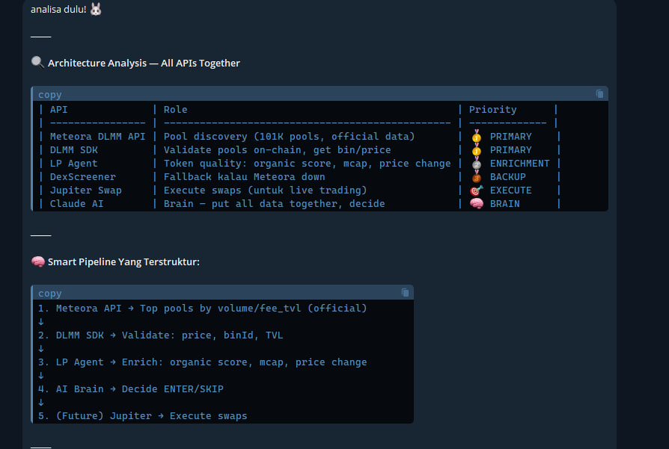Viewport: 669px width, 449px height.
Task: Click the 'BACKUP' priority label
Action: [x=507, y=177]
